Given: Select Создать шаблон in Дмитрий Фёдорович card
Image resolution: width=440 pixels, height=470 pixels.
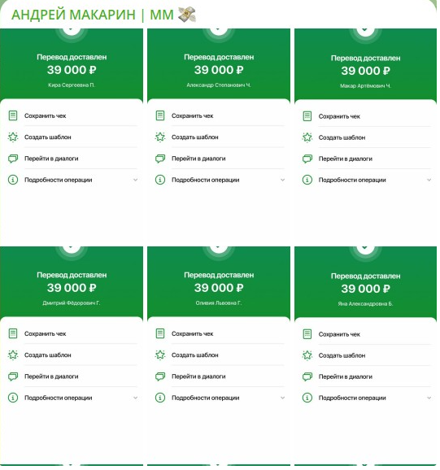Looking at the screenshot, I should click(x=48, y=355).
